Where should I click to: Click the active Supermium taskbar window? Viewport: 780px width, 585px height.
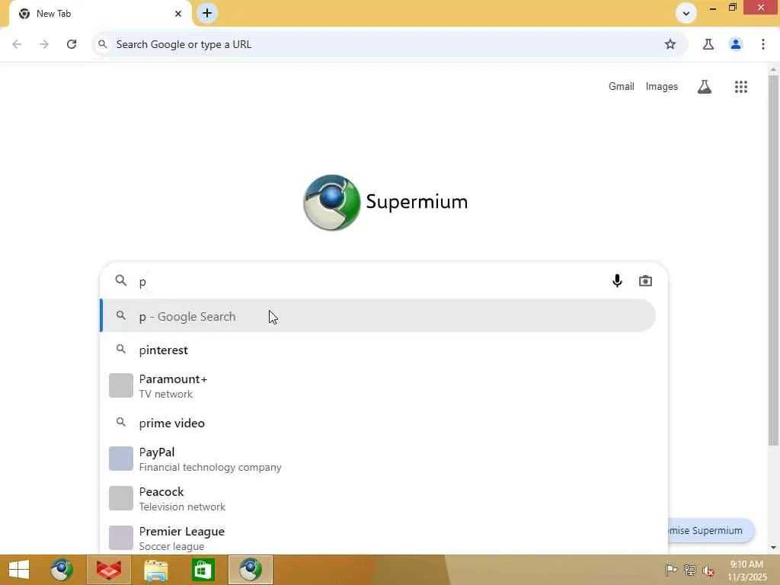pyautogui.click(x=250, y=570)
